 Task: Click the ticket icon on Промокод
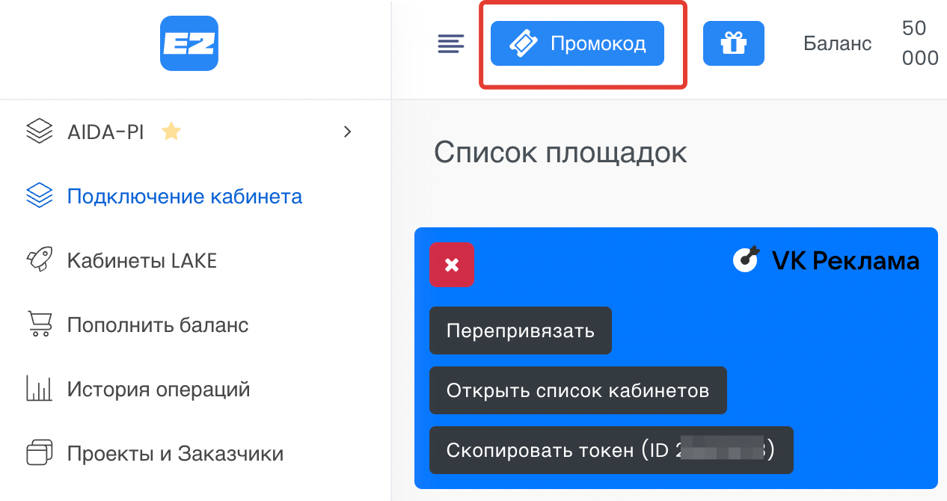point(524,44)
